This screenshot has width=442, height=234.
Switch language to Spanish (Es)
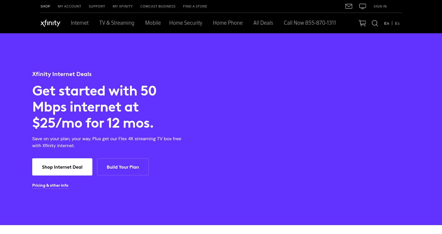click(397, 24)
